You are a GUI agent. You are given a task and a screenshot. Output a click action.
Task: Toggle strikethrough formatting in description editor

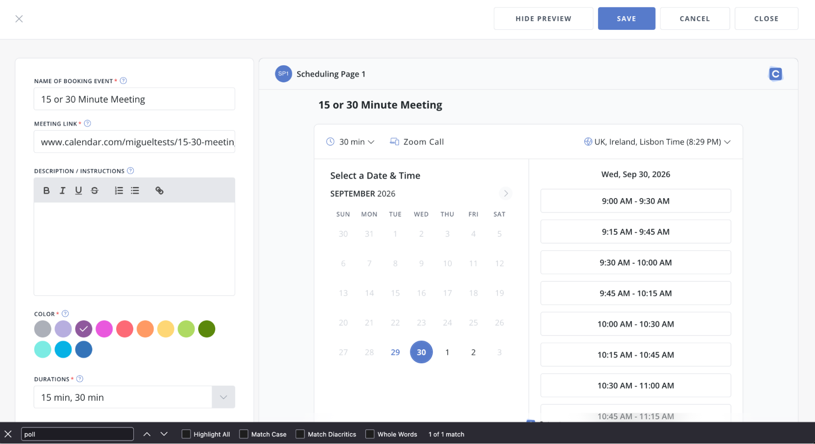(x=95, y=190)
